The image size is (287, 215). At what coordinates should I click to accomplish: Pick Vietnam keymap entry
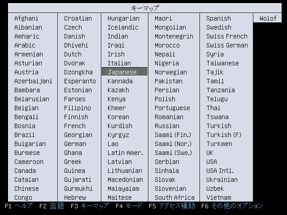click(219, 198)
